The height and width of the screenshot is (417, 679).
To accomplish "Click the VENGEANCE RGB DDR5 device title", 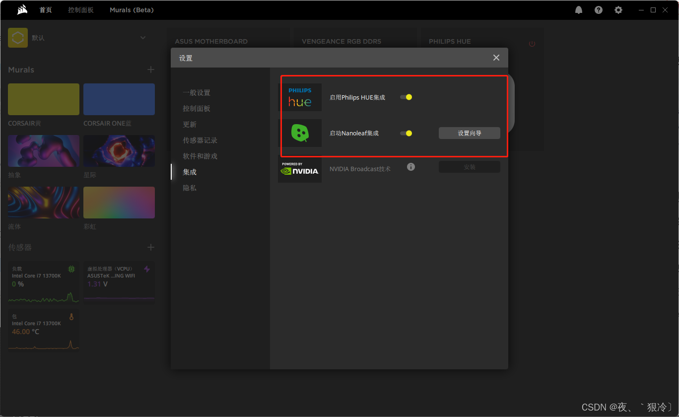I will (x=341, y=41).
